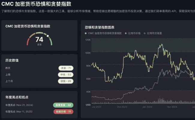Click the 年度低点 (Mar 11, 2025) label
Screen dimensions: 195x120
19,112
